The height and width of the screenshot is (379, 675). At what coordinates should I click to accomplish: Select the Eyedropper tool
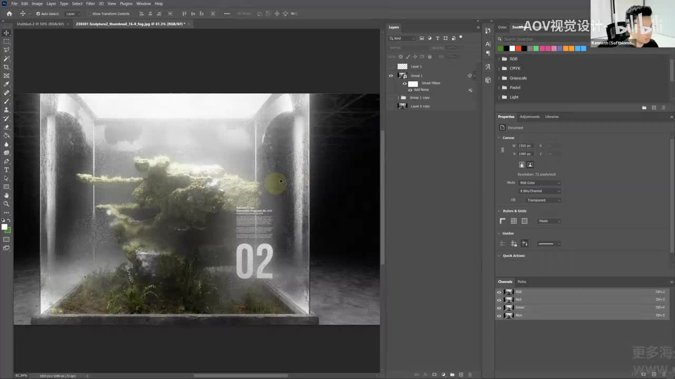6,84
